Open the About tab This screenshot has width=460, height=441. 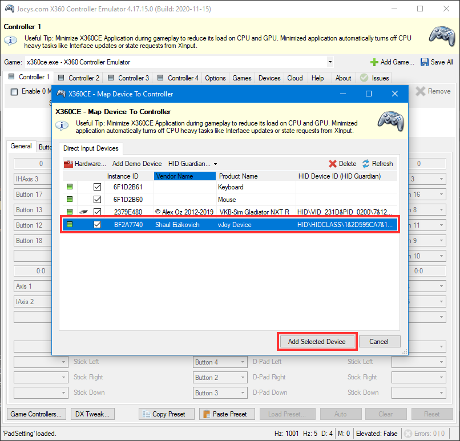click(x=343, y=78)
